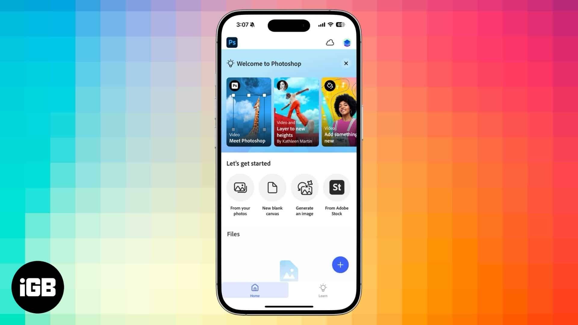Click the floating blue add button

[x=339, y=264]
